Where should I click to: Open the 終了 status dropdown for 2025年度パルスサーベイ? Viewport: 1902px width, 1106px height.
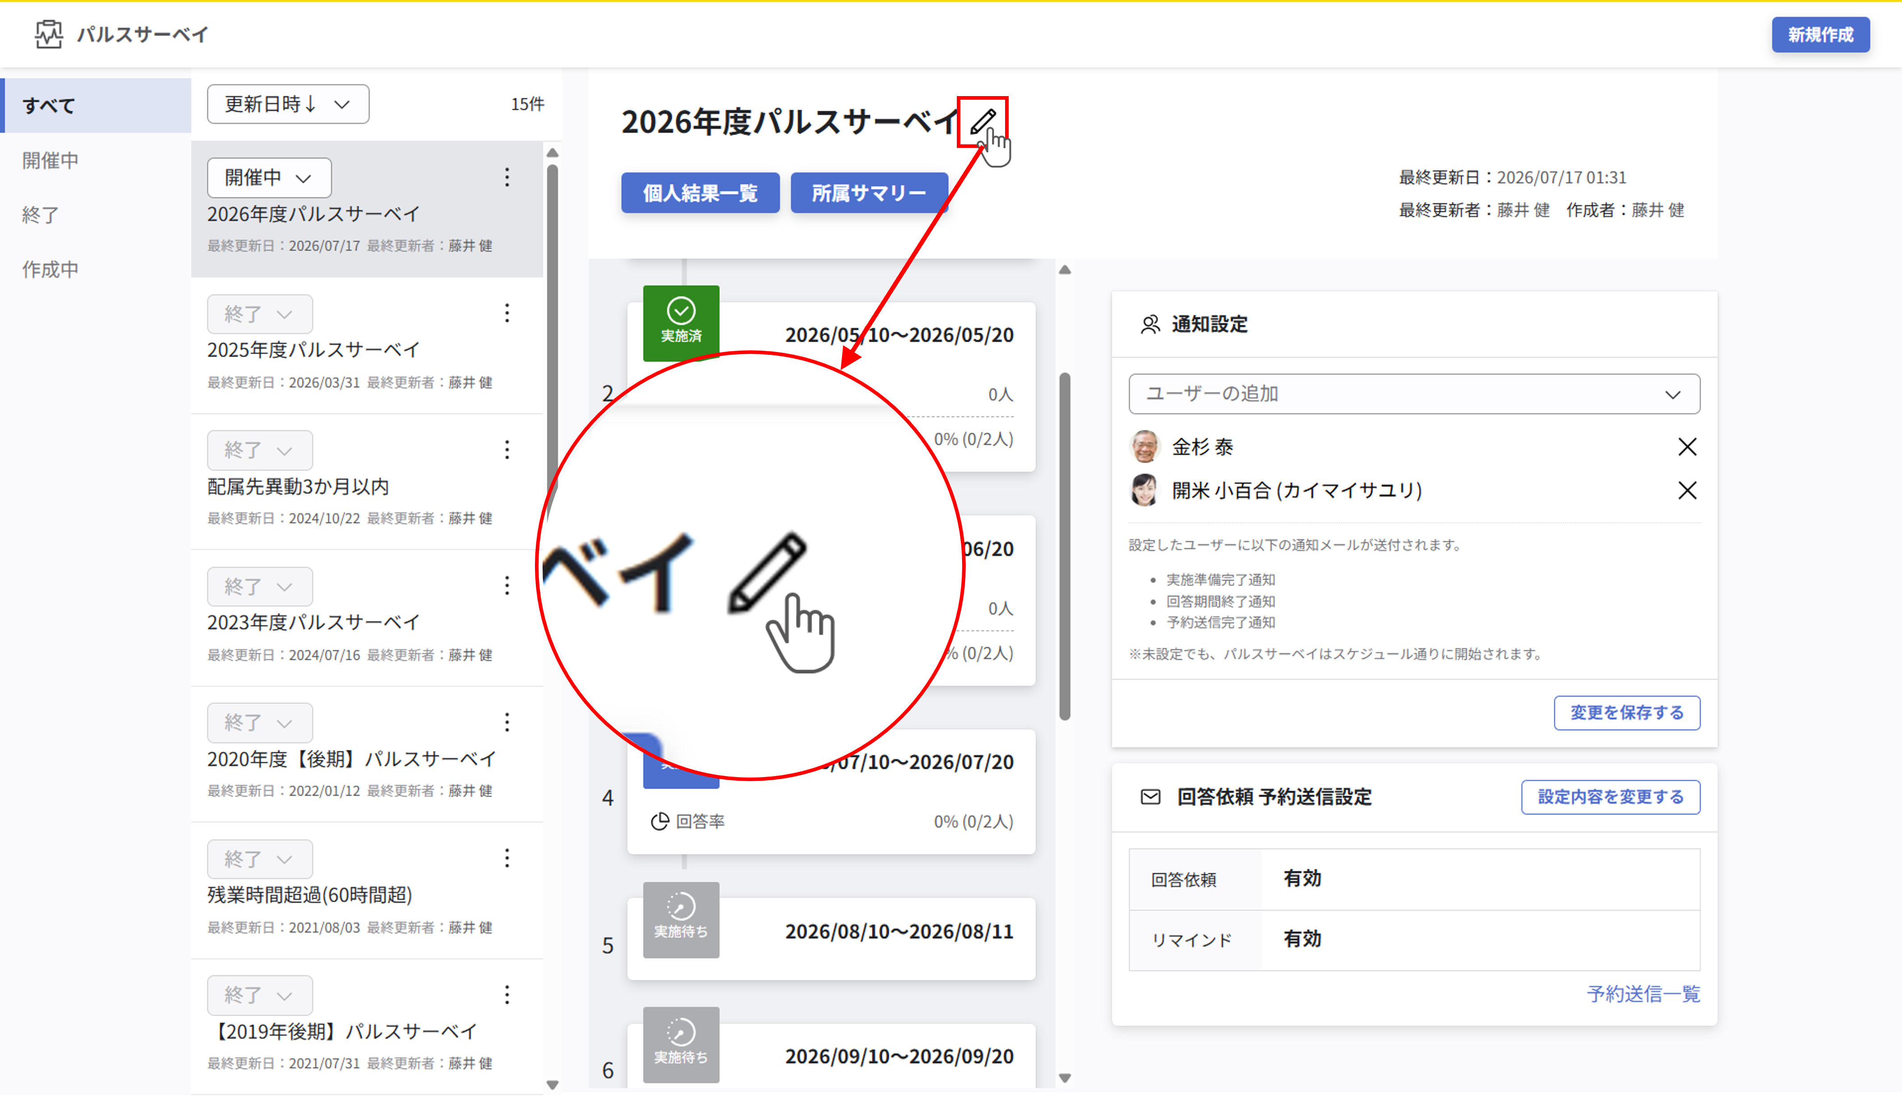260,314
